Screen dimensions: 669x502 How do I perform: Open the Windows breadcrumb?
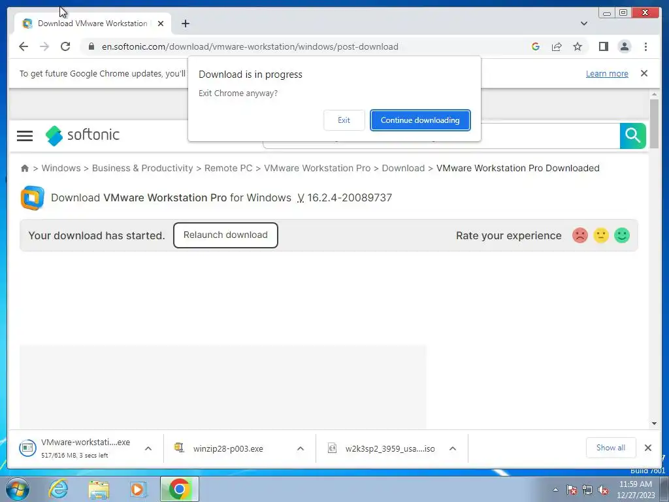[x=61, y=168]
